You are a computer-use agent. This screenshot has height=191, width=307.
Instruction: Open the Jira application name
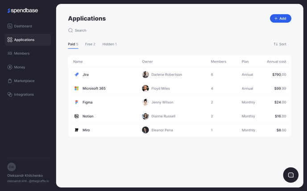click(86, 75)
